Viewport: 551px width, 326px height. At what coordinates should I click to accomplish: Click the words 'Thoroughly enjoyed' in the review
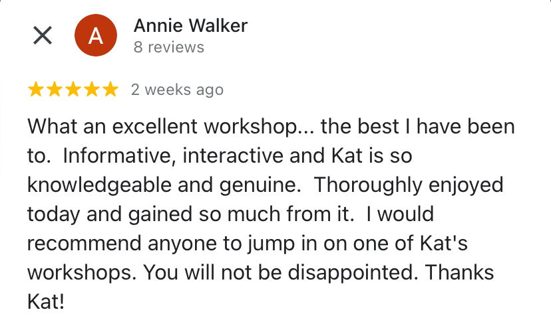[409, 185]
